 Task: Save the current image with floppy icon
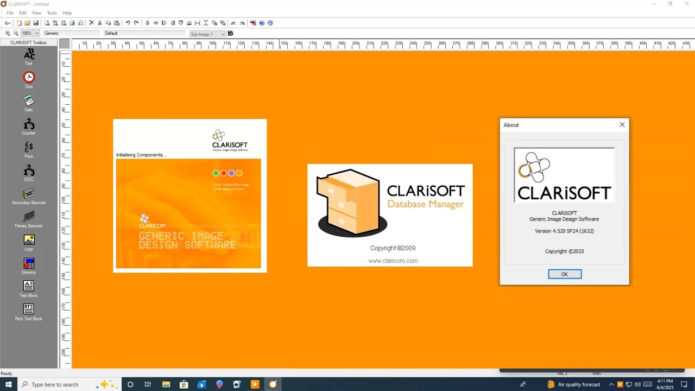click(36, 23)
